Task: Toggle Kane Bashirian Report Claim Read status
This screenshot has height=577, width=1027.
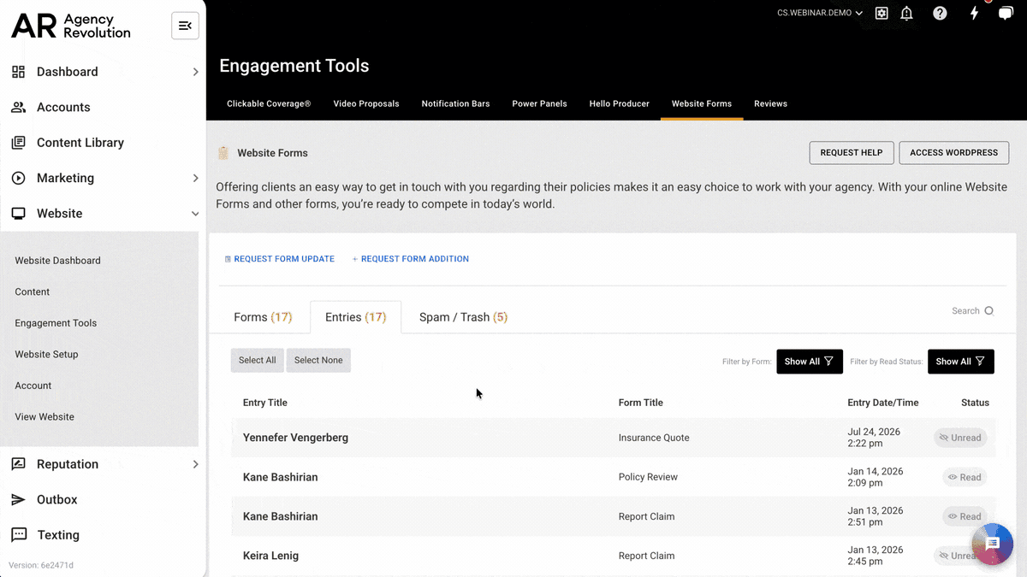Action: 964,516
